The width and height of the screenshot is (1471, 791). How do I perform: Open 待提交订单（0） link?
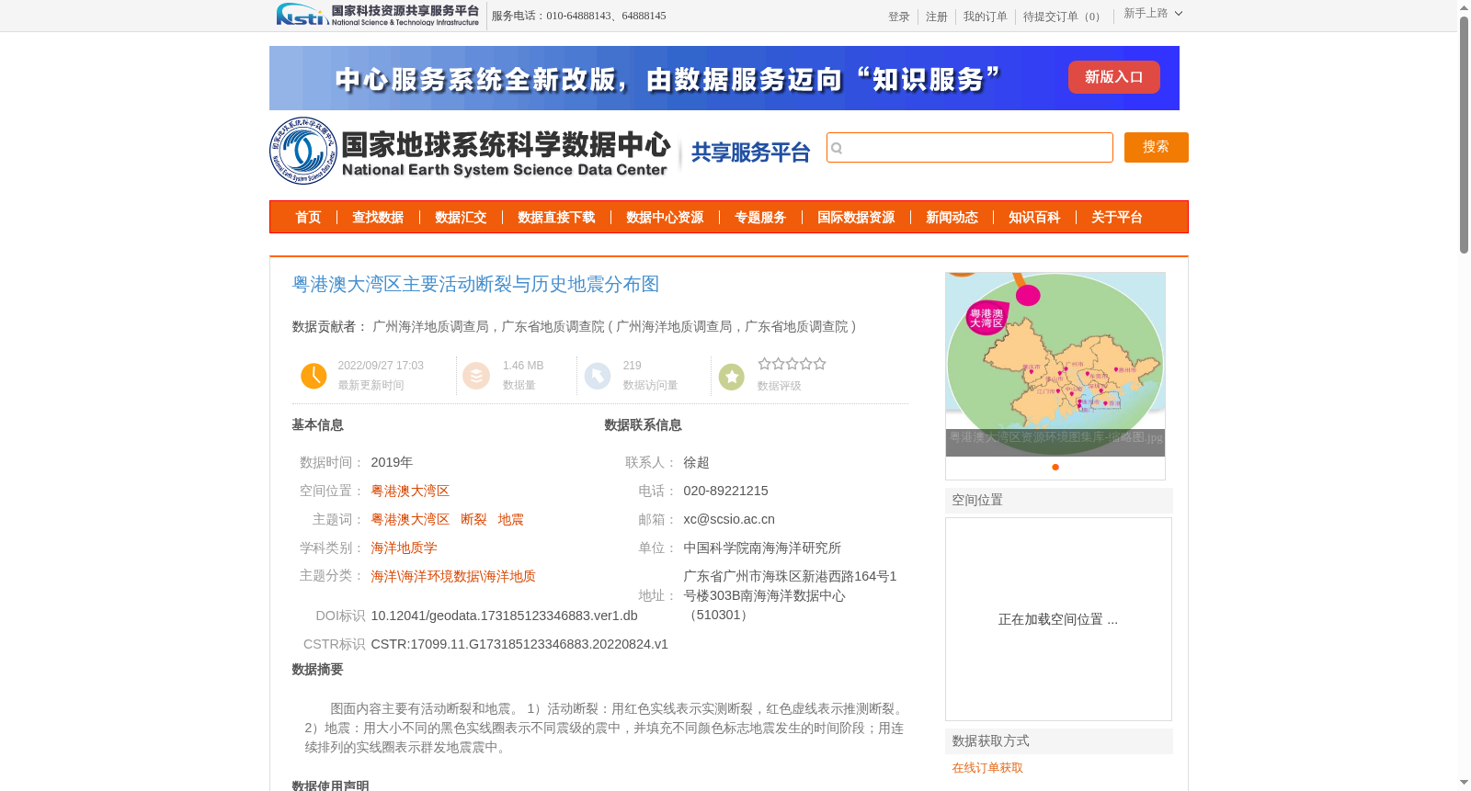click(x=1064, y=17)
